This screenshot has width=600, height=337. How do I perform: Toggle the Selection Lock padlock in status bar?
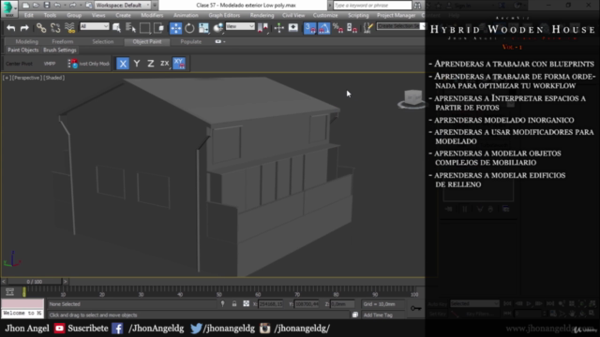coord(234,303)
